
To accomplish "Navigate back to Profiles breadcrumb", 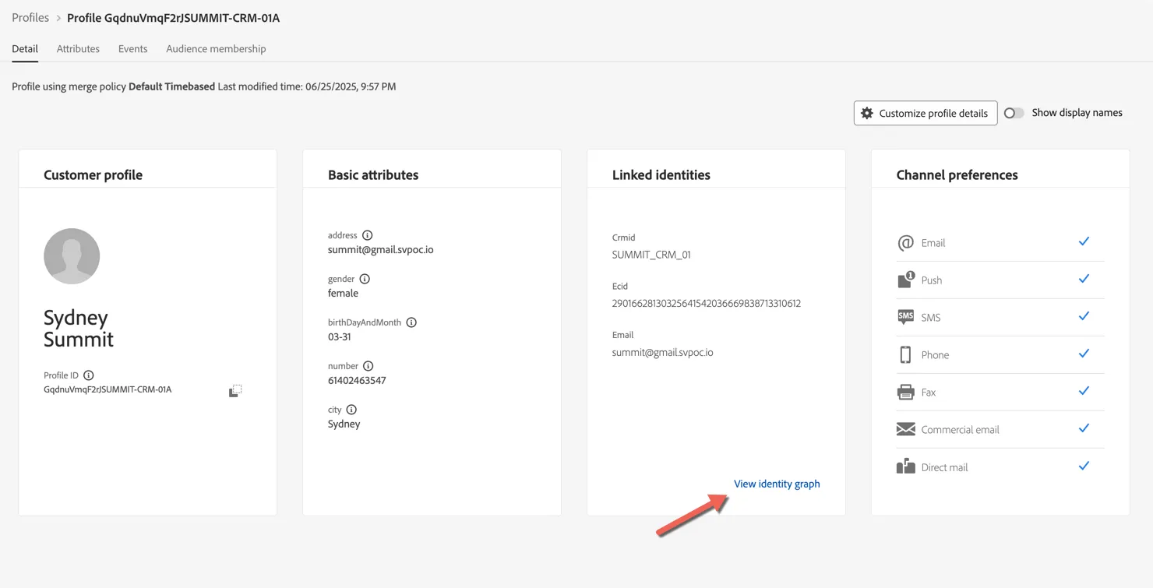I will [x=30, y=17].
